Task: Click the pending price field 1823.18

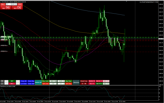Action: [x=53, y=81]
